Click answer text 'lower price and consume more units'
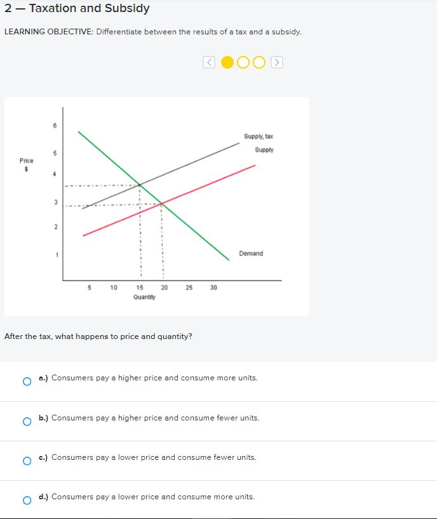The height and width of the screenshot is (519, 437). pyautogui.click(x=186, y=497)
